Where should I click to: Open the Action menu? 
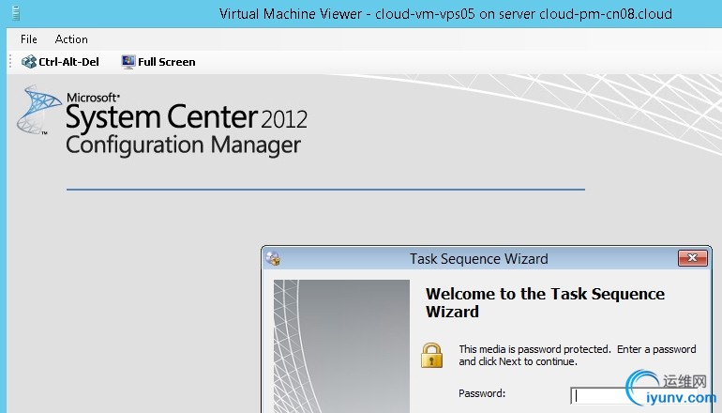[71, 39]
